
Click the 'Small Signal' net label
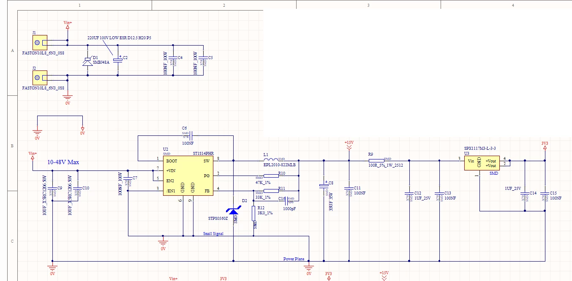213,234
